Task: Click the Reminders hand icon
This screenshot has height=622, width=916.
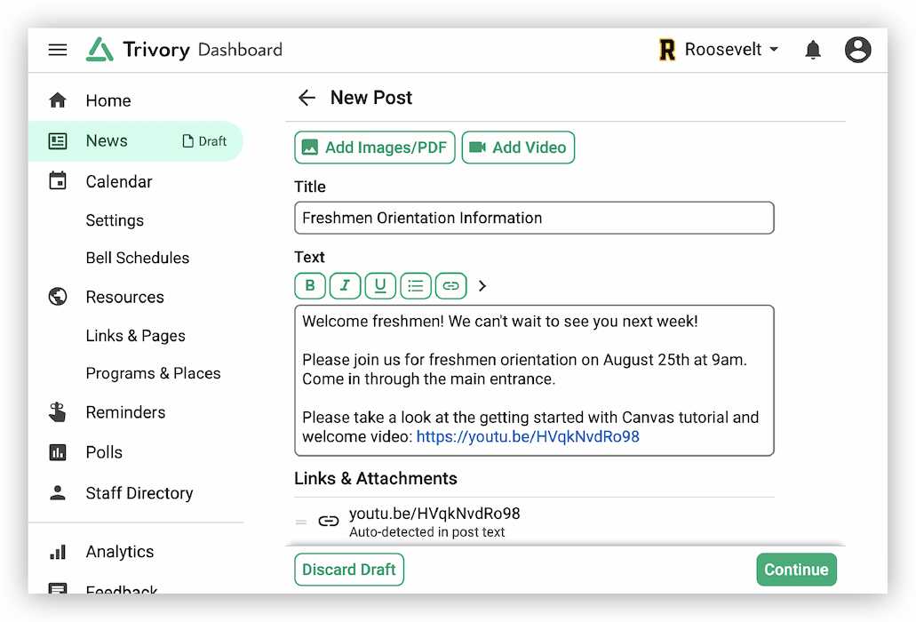Action: [x=58, y=412]
